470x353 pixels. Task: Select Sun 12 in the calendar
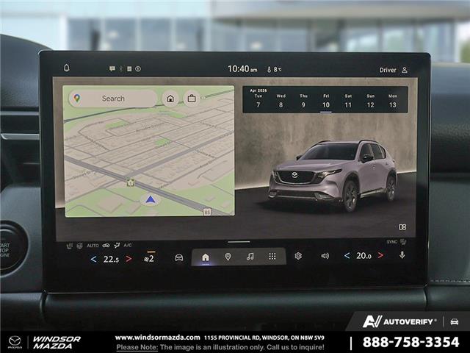[x=370, y=101]
